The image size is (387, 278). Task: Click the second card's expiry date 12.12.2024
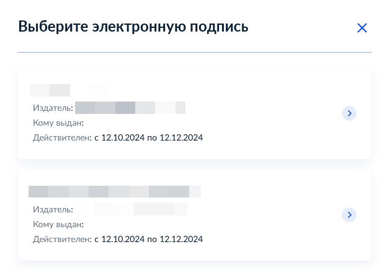[181, 239]
